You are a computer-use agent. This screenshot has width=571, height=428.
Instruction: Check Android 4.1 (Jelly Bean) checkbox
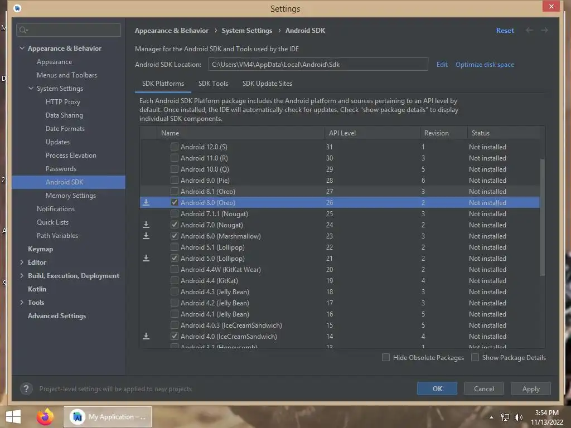[175, 314]
